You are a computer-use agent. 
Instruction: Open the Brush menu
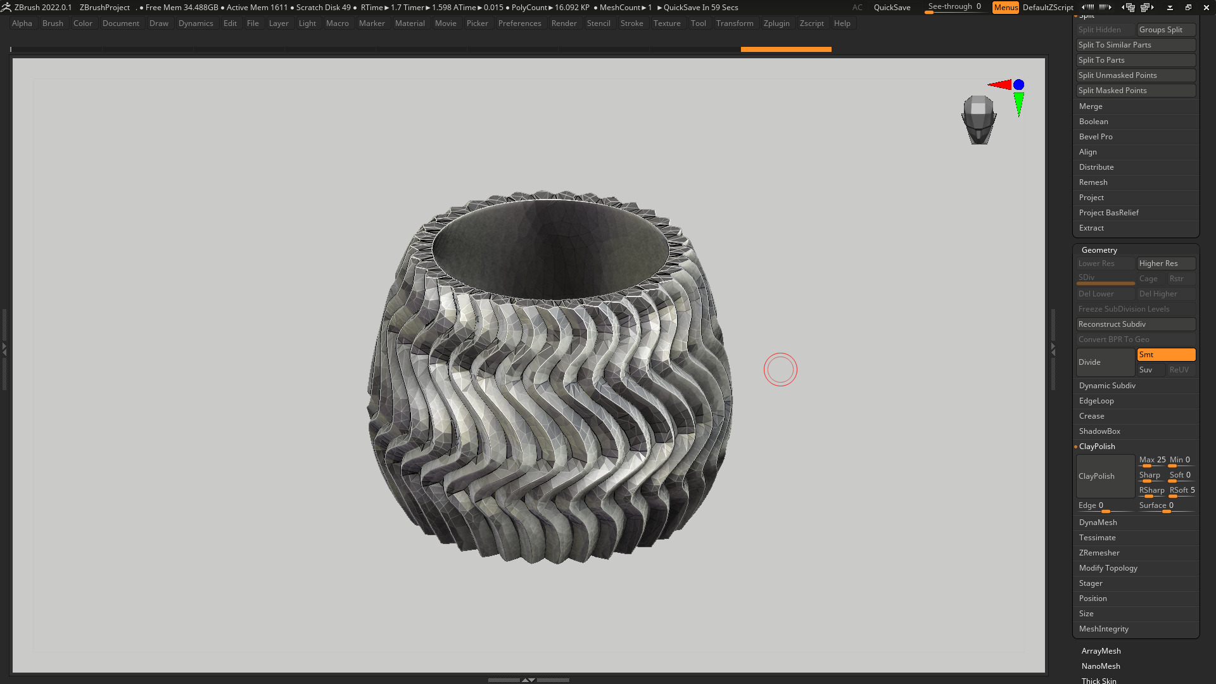tap(53, 23)
